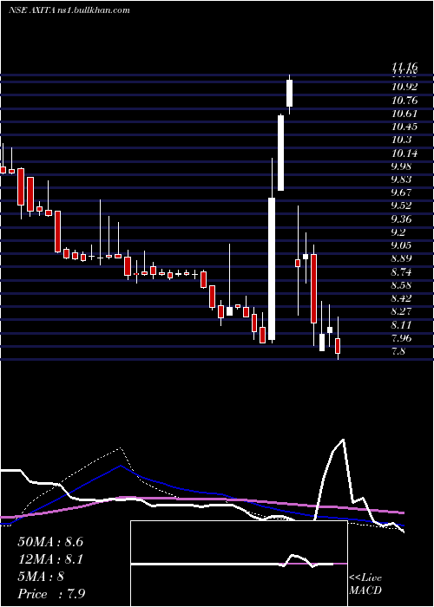Click the 10.76 price axis label
This screenshot has width=434, height=607.
coord(404,101)
